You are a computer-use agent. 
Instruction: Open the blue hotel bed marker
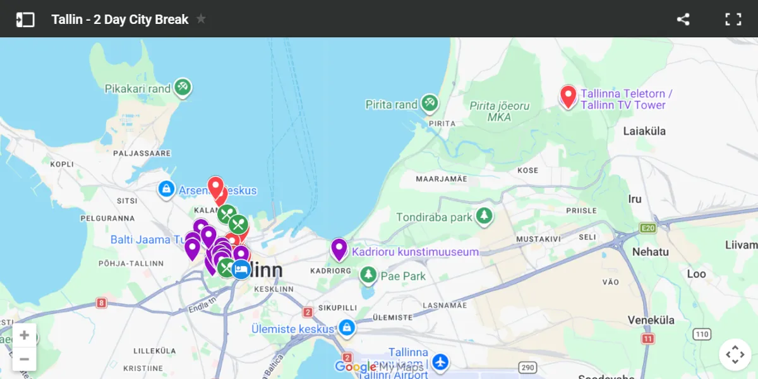click(241, 270)
